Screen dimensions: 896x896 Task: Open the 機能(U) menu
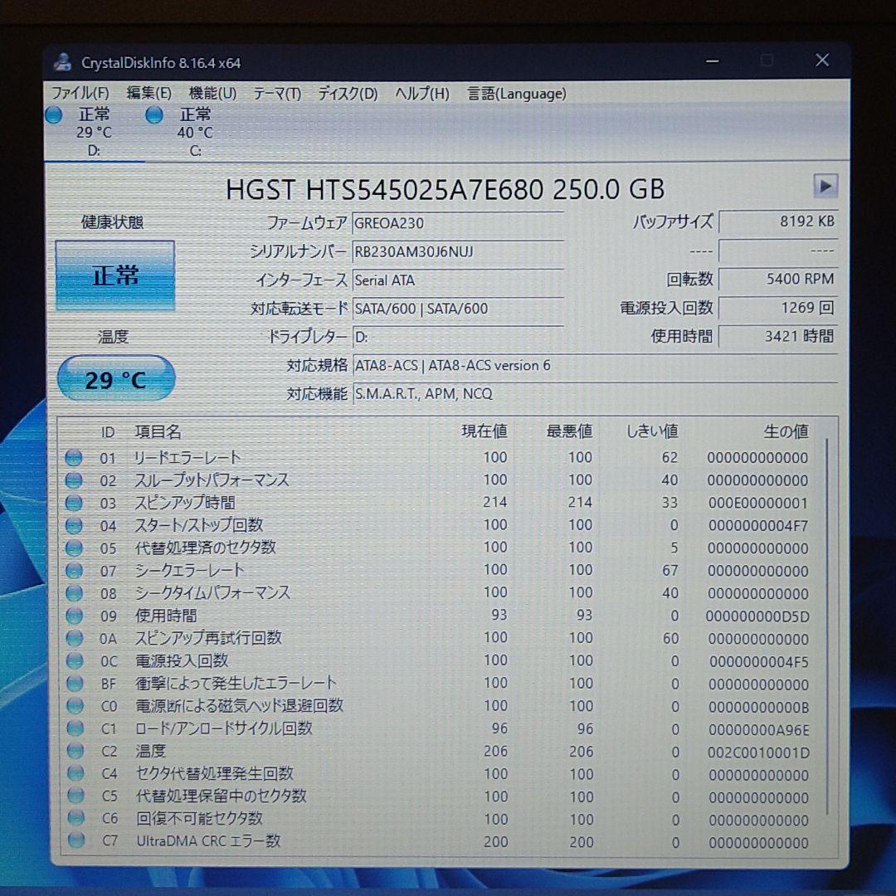tap(212, 93)
